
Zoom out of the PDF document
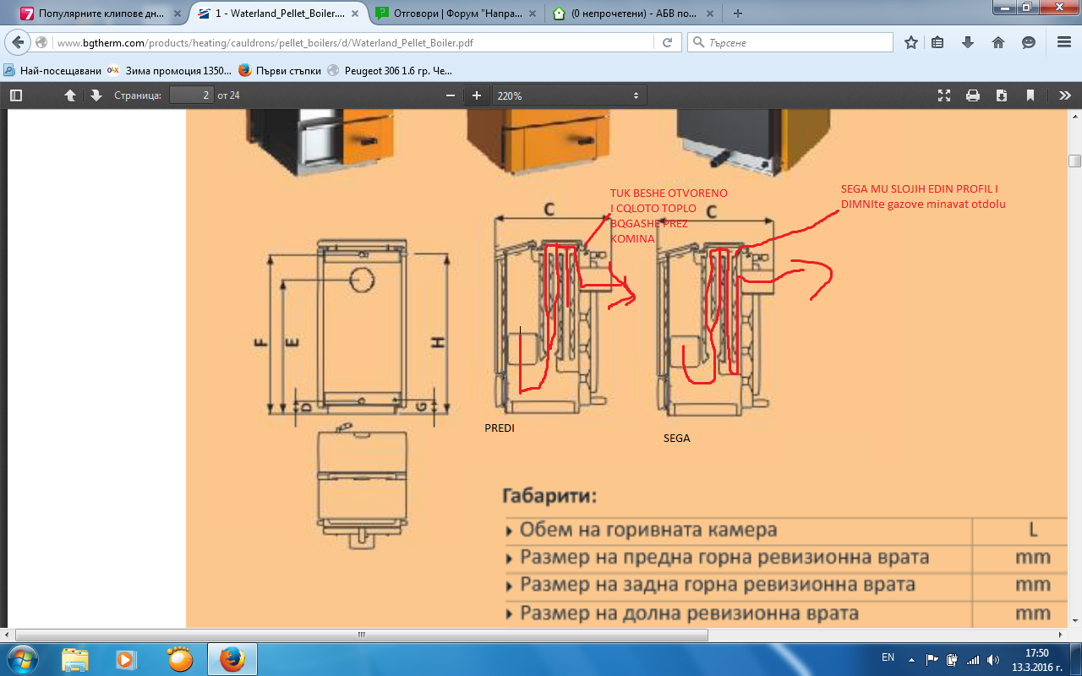click(x=451, y=95)
